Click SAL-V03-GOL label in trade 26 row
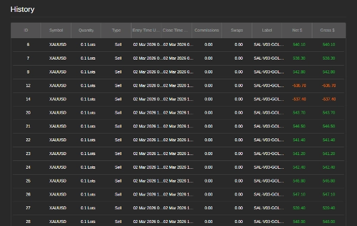357x226 pixels. pos(269,194)
